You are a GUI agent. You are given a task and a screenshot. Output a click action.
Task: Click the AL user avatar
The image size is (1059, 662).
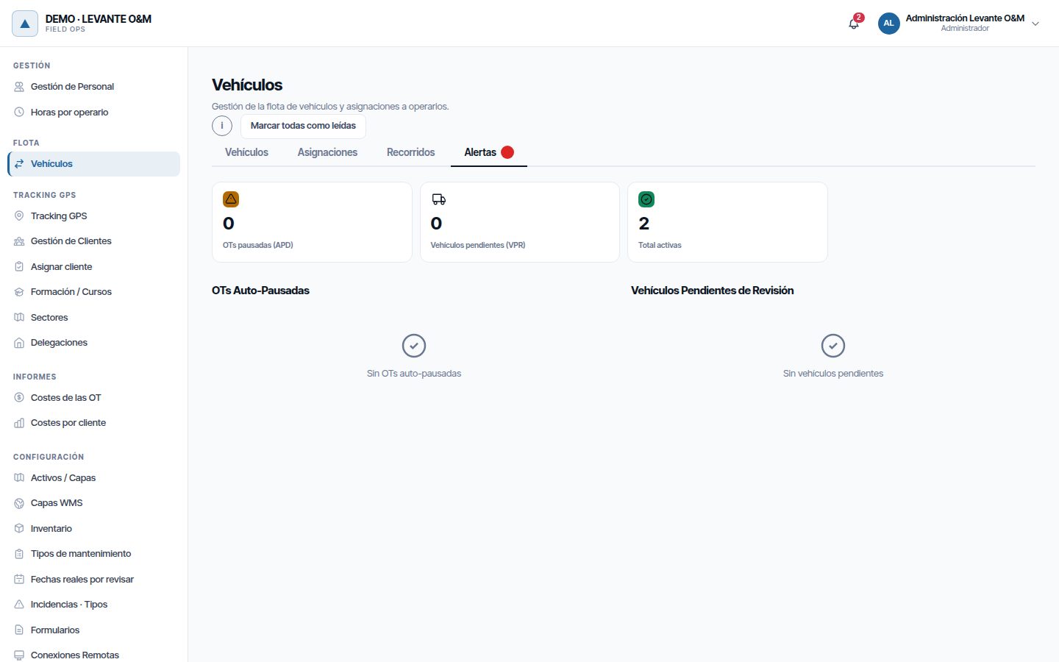click(x=888, y=24)
